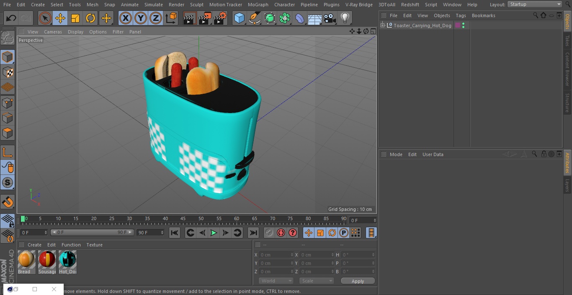The width and height of the screenshot is (572, 295).
Task: Activate the Rotate tool
Action: click(x=90, y=18)
